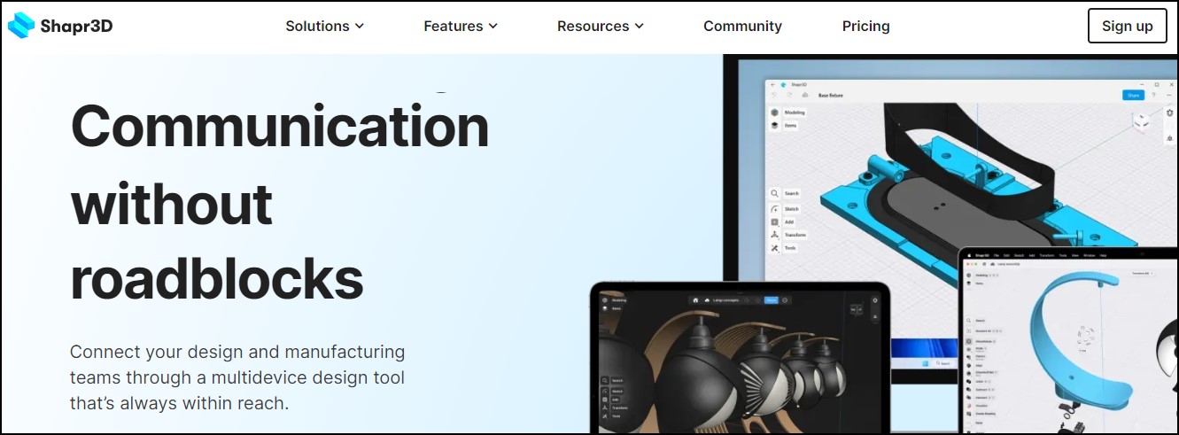Click the view cube on the tablet
The height and width of the screenshot is (435, 1179).
857,310
